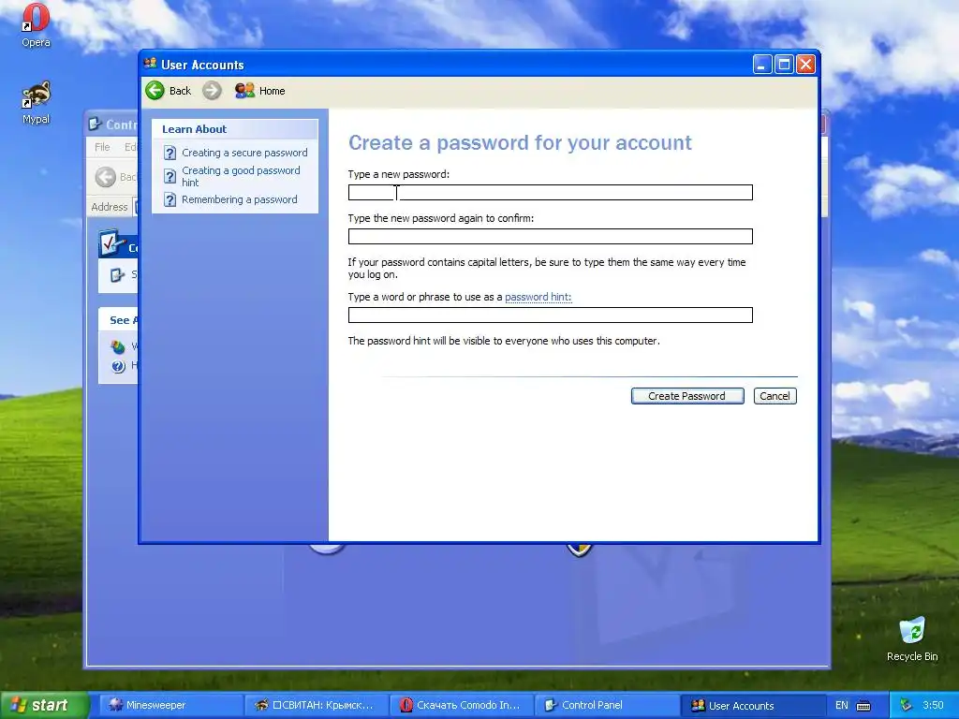The image size is (959, 719).
Task: Click the Home users icon in toolbar
Action: click(244, 91)
